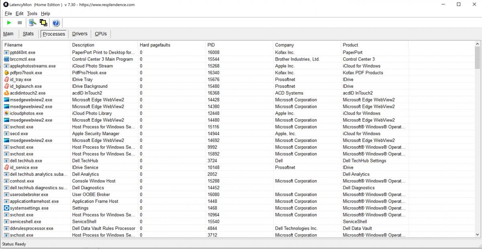Click the 'Kofax PDF Products' product cell
Screen dimensions: 482x249
click(x=363, y=73)
